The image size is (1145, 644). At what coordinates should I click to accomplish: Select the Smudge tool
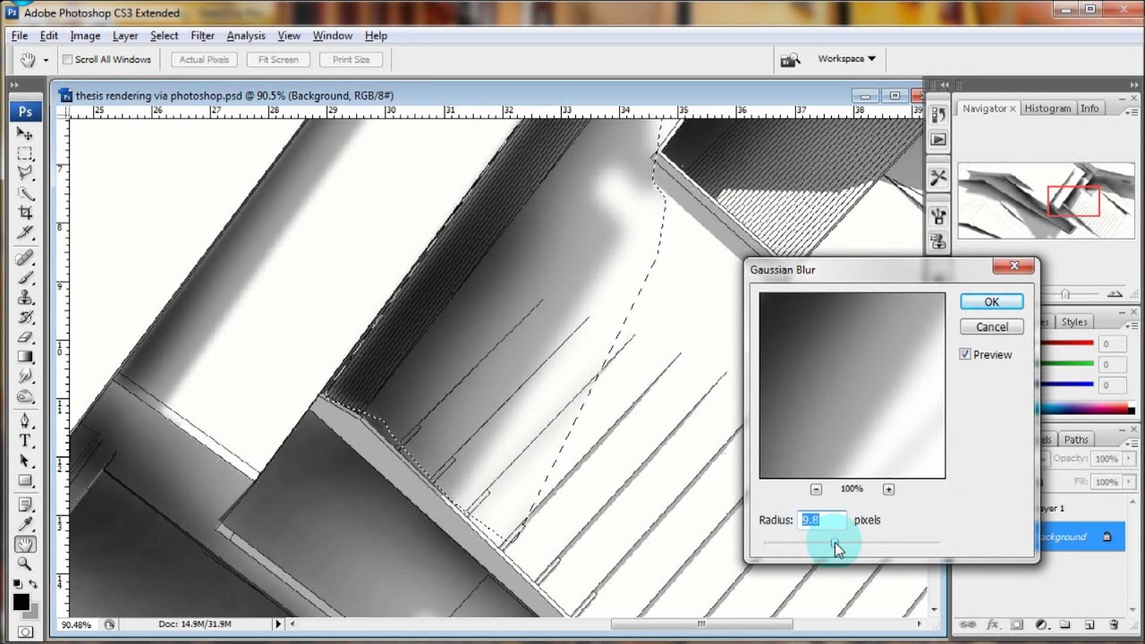click(25, 377)
